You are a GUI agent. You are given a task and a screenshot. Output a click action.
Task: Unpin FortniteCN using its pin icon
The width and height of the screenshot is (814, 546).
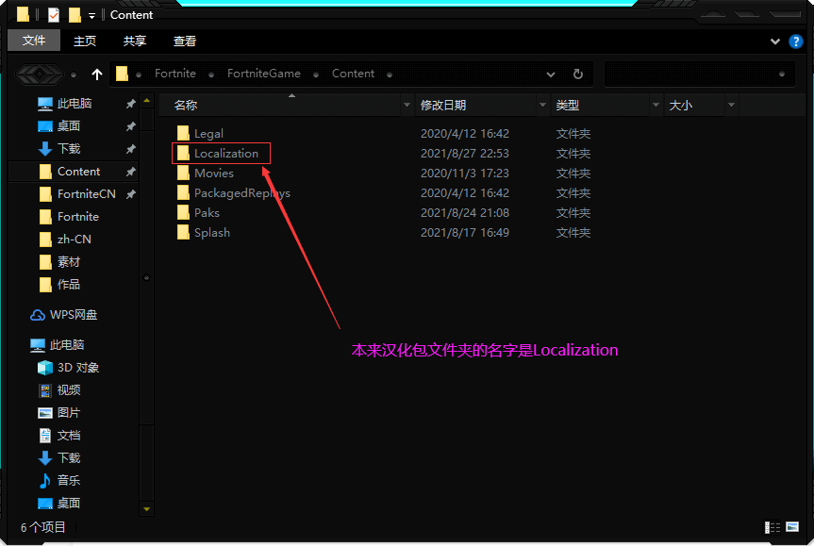click(x=131, y=194)
